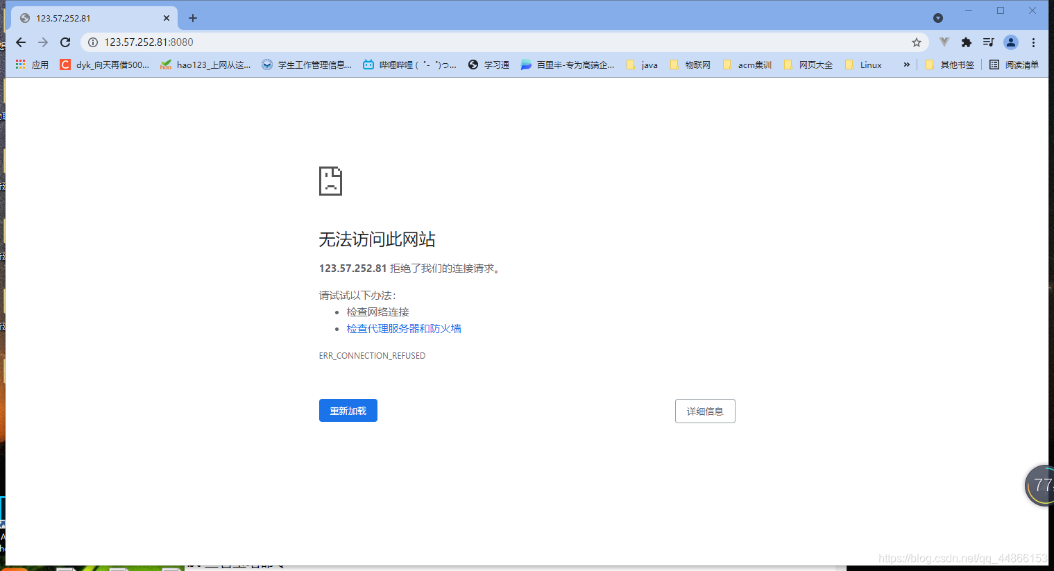
Task: Expand the acm集训 bookmark folder
Action: [x=747, y=65]
